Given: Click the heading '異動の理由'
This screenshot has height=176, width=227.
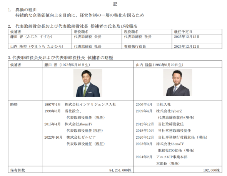Looking at the screenshot, I should [x=26, y=10].
